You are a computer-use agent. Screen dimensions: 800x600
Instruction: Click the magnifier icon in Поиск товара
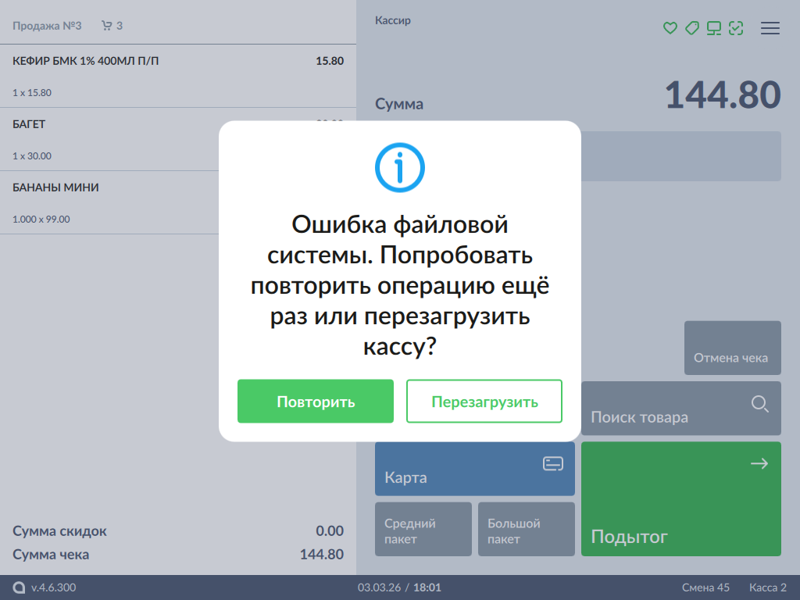759,404
